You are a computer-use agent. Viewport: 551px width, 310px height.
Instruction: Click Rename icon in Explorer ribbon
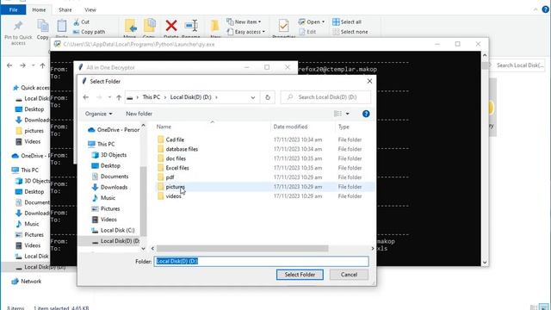(191, 25)
